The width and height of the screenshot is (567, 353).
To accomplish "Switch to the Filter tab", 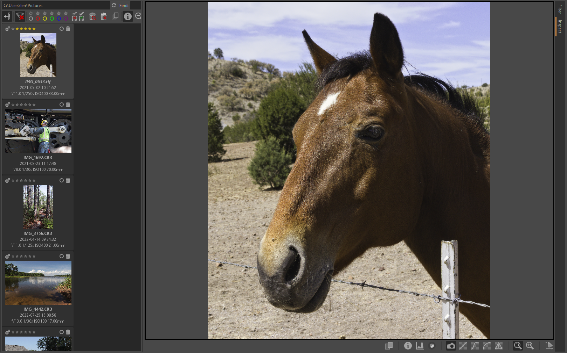I will pyautogui.click(x=560, y=9).
